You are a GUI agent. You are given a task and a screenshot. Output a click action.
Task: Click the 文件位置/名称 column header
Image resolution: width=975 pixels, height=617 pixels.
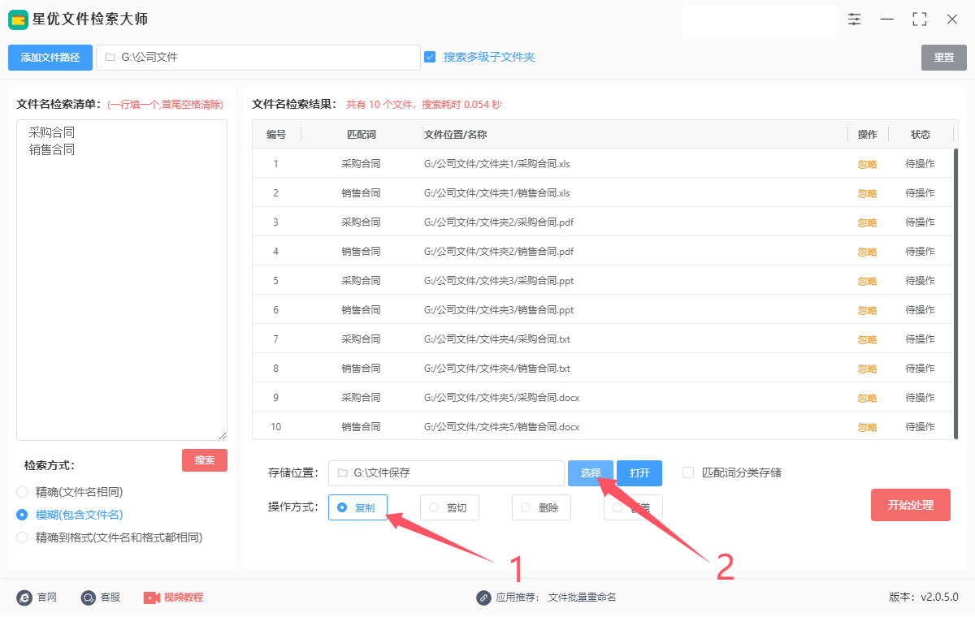tap(455, 135)
